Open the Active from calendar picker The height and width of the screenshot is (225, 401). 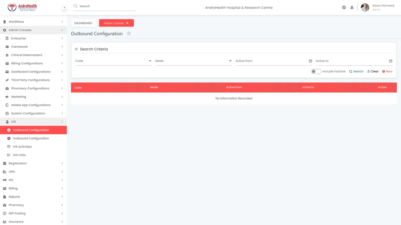[310, 61]
